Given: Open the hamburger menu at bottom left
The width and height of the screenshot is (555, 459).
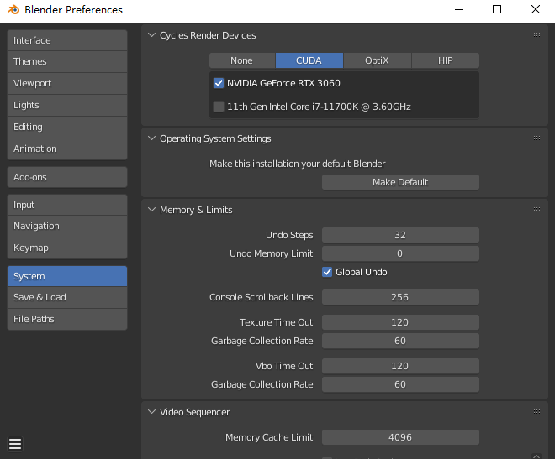Looking at the screenshot, I should pos(15,444).
